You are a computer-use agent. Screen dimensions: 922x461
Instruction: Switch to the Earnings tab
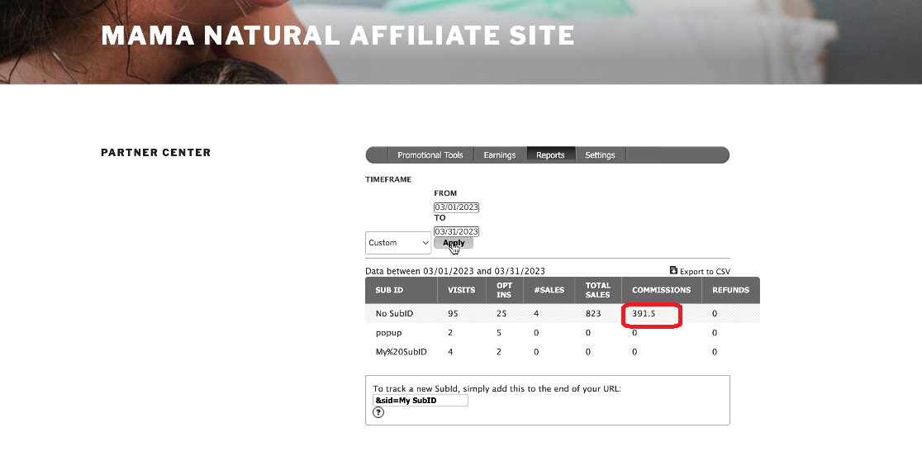500,155
